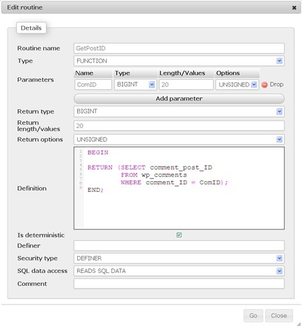Image resolution: width=302 pixels, height=326 pixels.
Task: Click the Add parameter button
Action: [179, 99]
